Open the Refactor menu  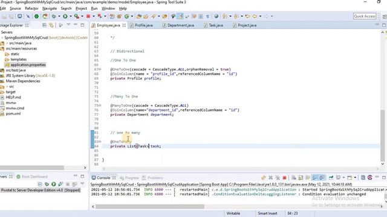click(31, 8)
